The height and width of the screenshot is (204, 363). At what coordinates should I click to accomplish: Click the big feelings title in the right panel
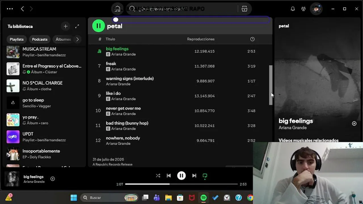click(296, 121)
